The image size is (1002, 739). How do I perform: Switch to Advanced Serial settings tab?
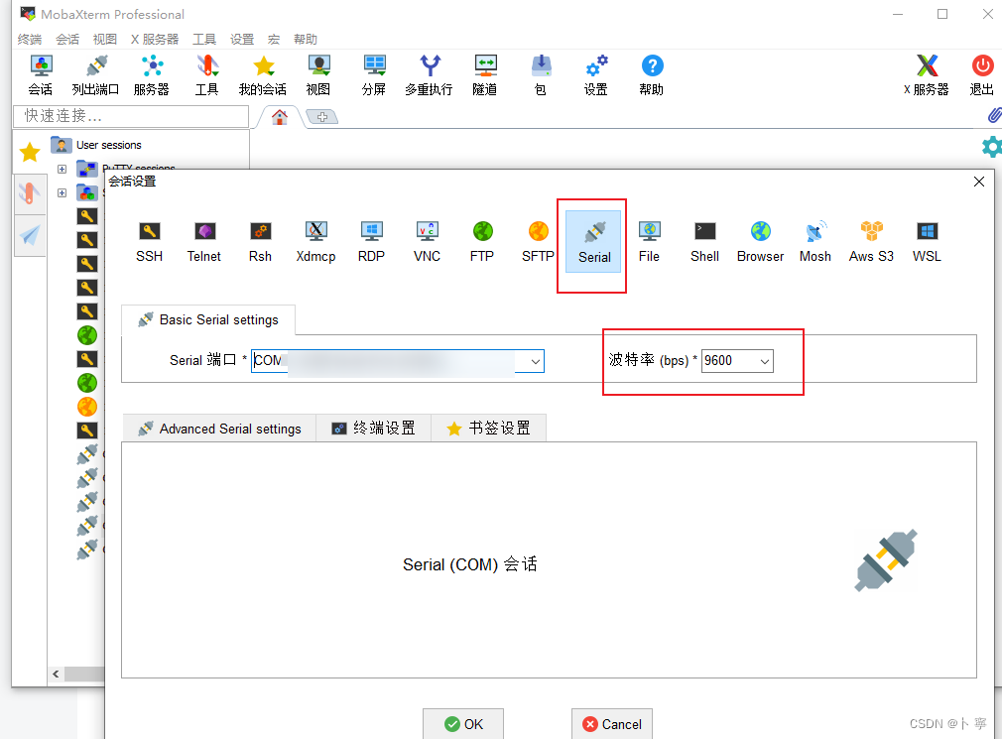[219, 429]
